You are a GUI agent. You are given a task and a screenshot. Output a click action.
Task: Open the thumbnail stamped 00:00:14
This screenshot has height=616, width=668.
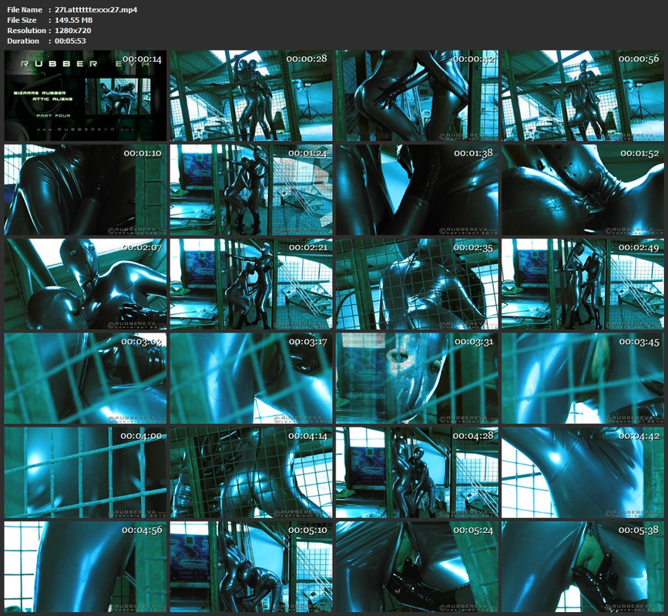coord(86,95)
